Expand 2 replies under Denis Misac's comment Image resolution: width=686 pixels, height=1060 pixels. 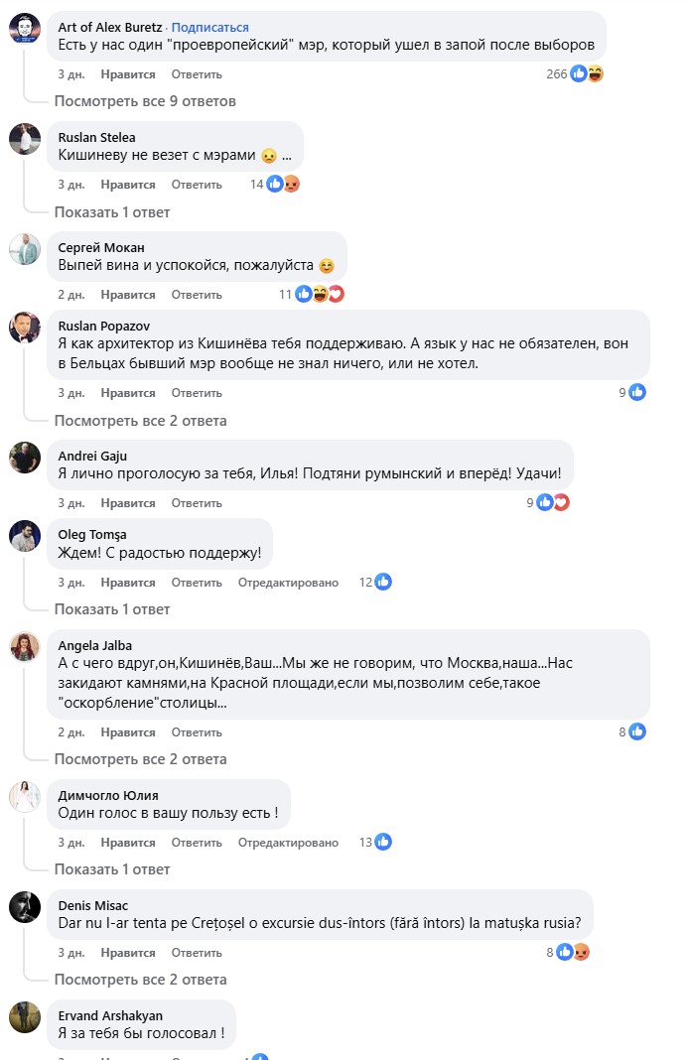[x=140, y=980]
